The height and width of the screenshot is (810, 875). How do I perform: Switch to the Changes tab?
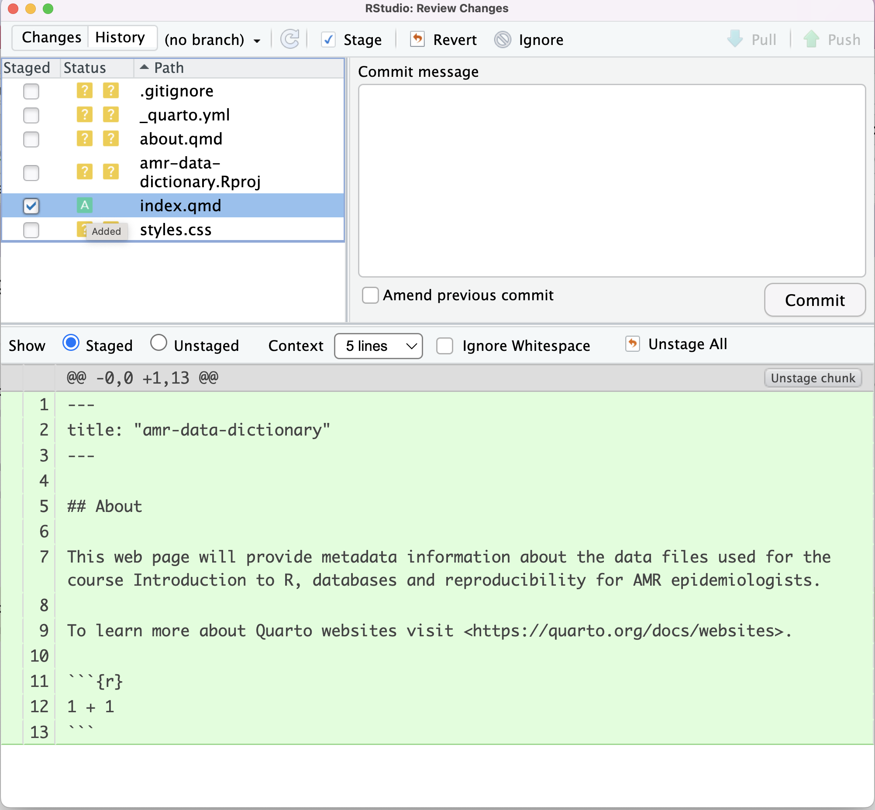[52, 37]
